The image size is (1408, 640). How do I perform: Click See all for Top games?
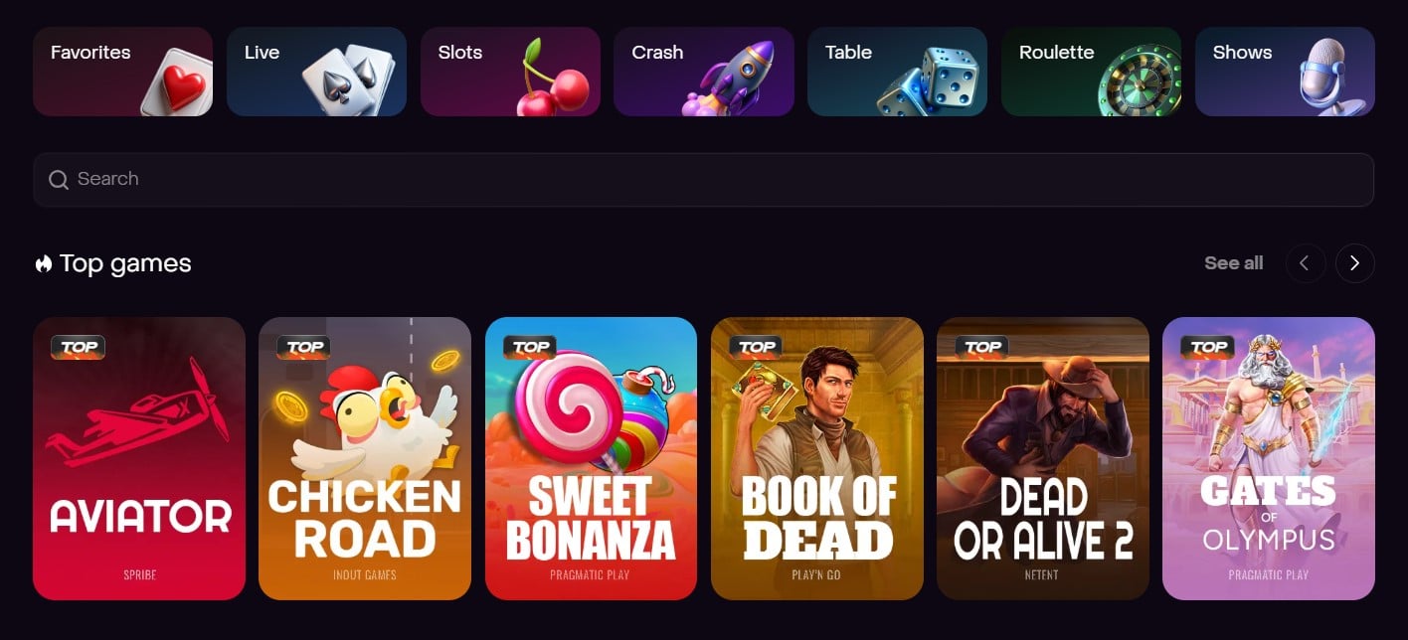[1233, 263]
